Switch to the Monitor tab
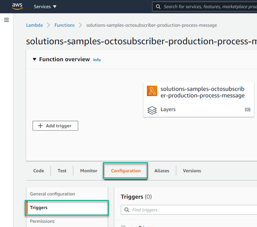Screen dimensions: 257x227 coord(89,171)
